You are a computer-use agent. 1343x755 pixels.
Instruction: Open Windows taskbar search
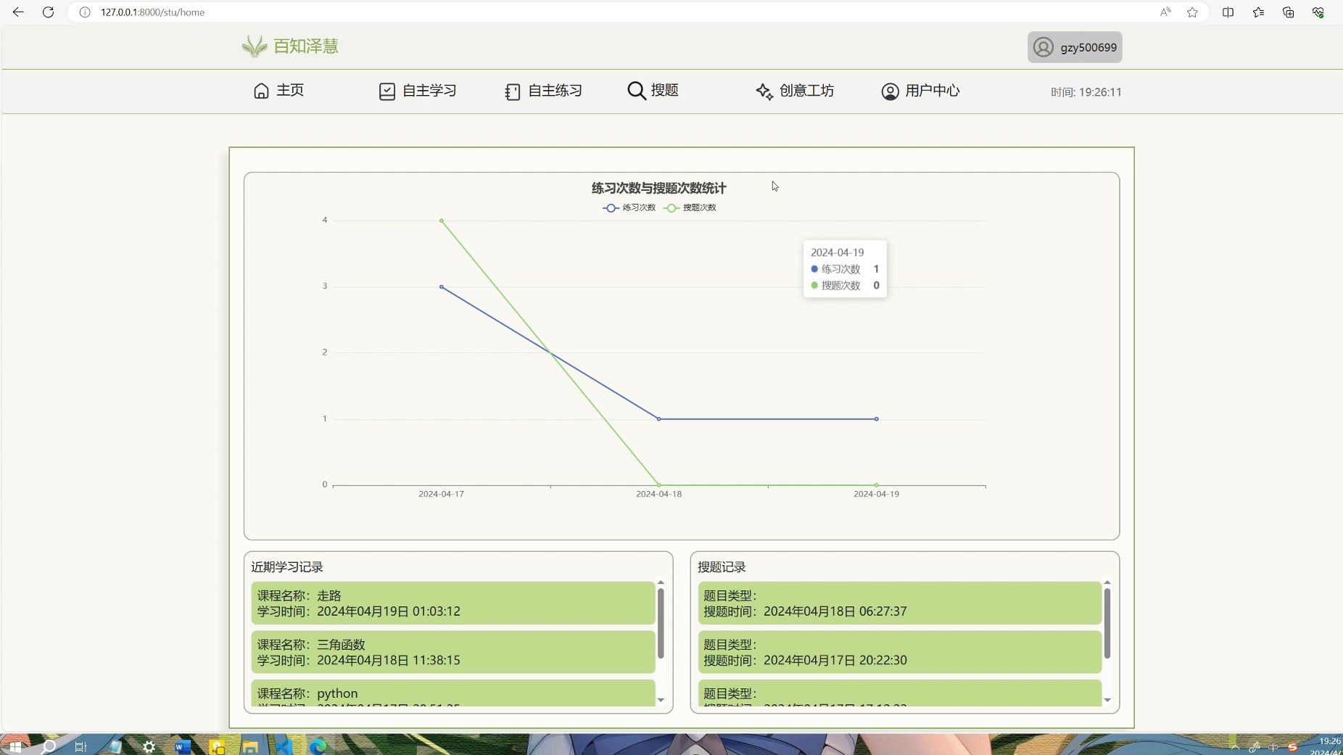pos(49,746)
